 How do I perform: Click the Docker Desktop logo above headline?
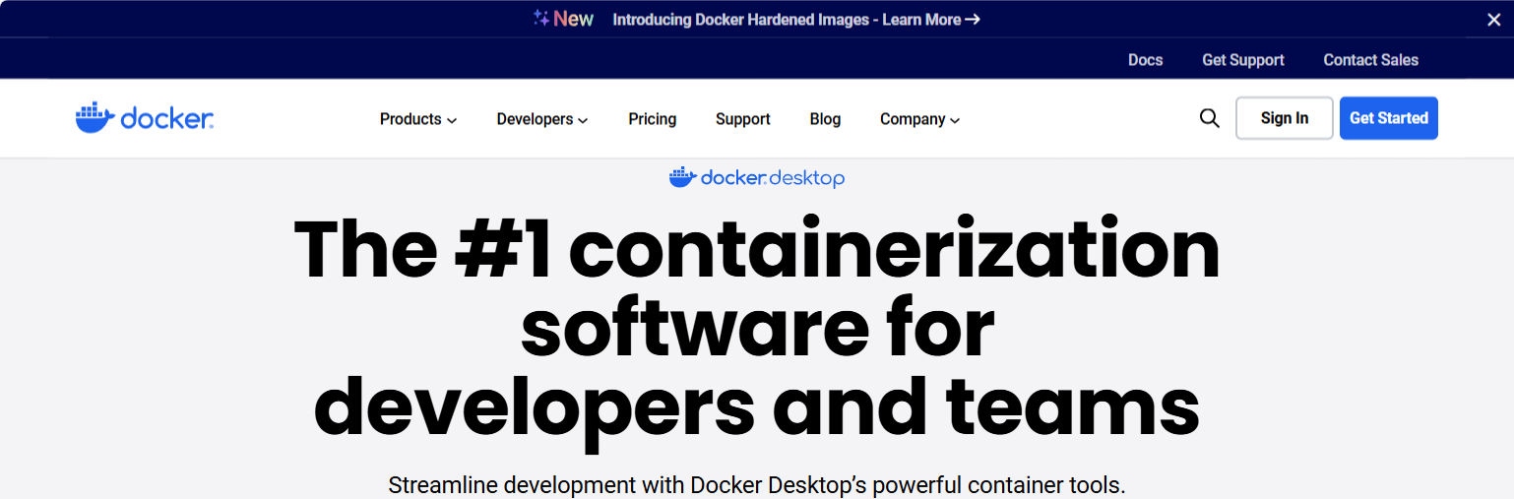(x=757, y=178)
